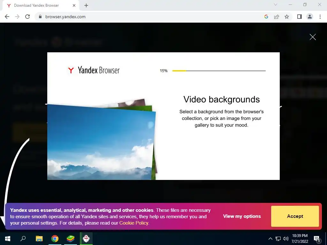Viewport: 327px width, 245px height.
Task: View site security lock info
Action: click(40, 17)
